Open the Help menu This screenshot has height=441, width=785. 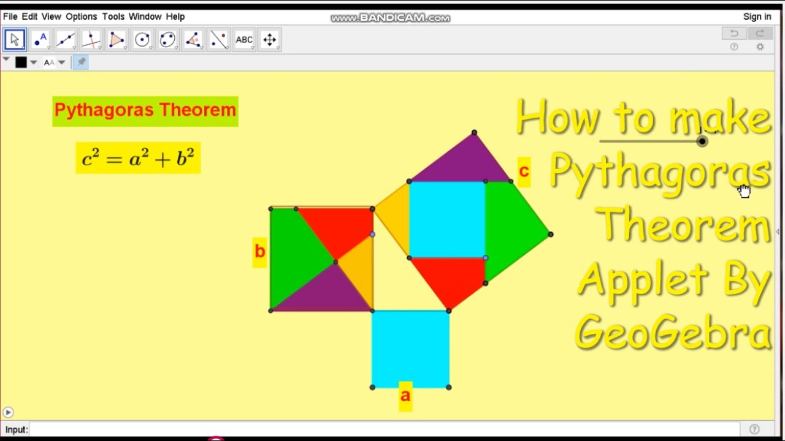[175, 17]
